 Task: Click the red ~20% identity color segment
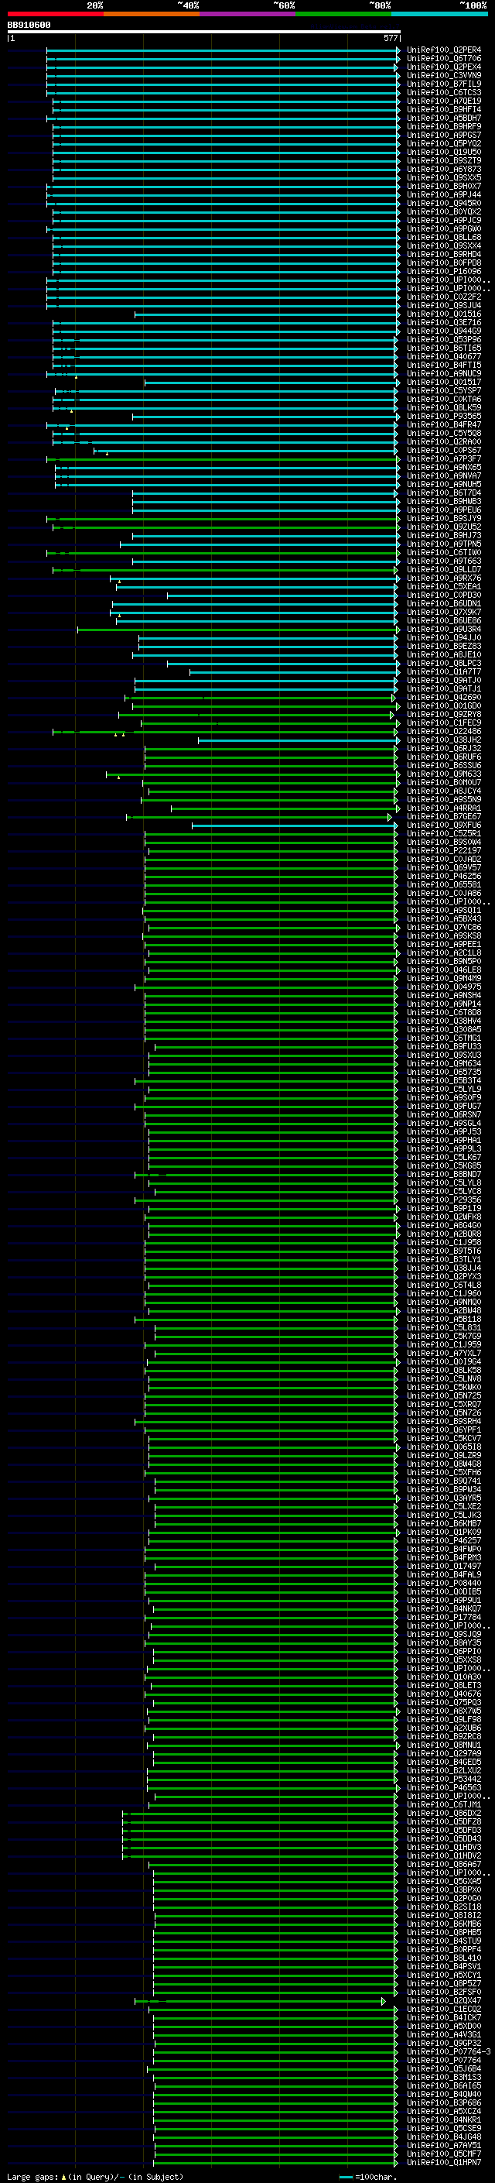pos(55,14)
